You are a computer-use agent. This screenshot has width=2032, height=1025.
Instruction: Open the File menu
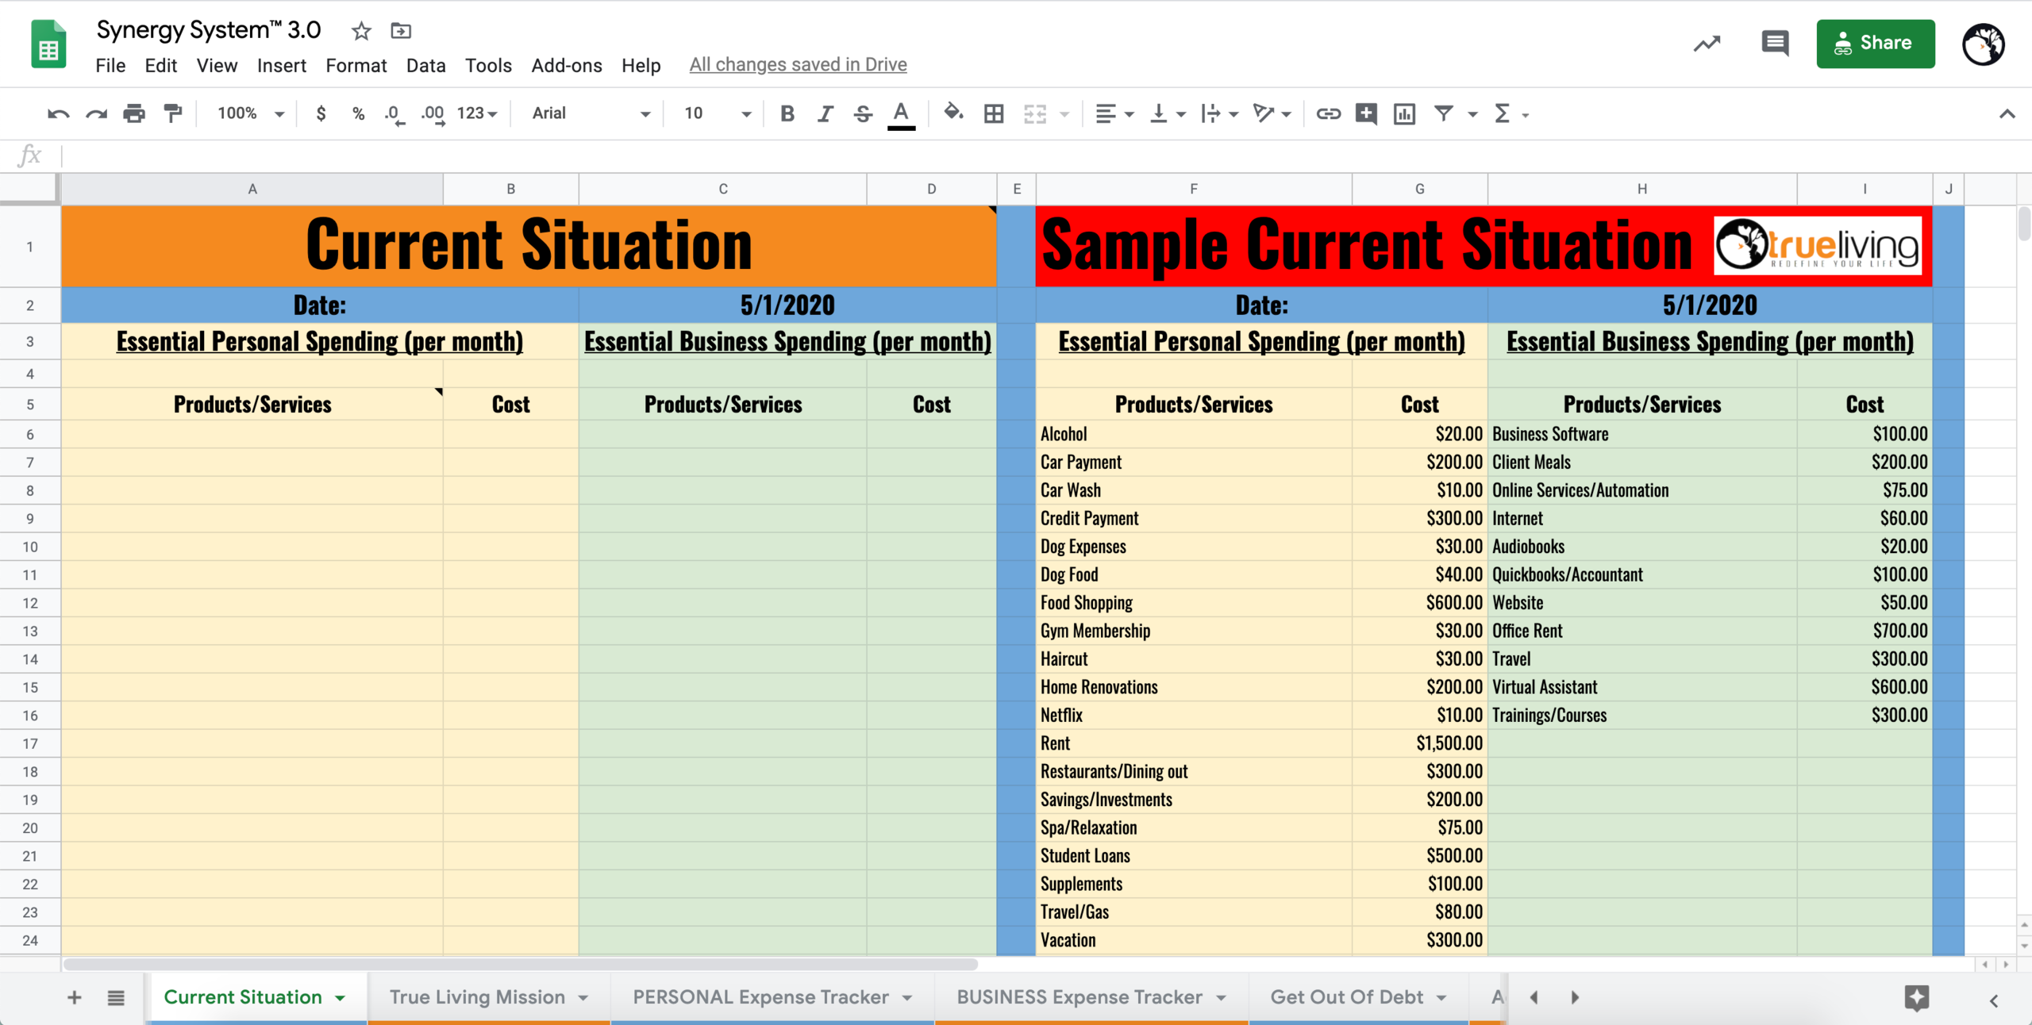[x=110, y=65]
